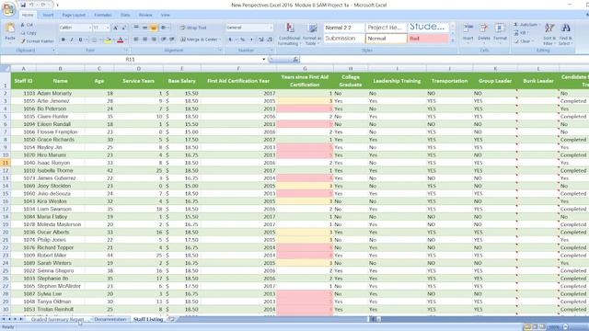Toggle Bold formatting
589x331 pixels.
click(x=64, y=40)
